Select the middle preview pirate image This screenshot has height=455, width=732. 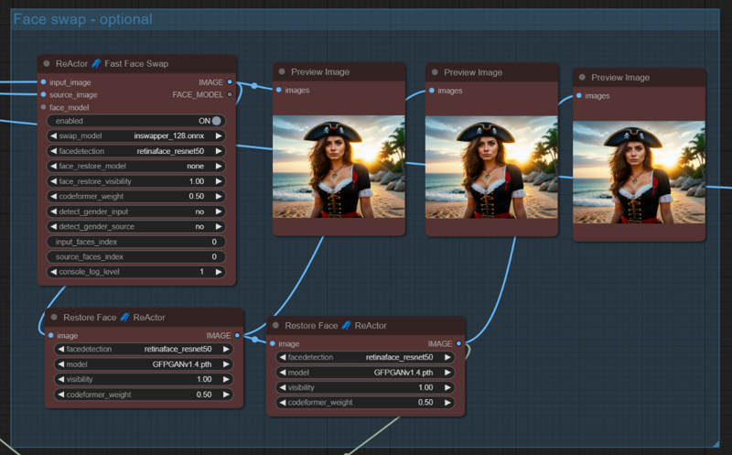pos(491,168)
